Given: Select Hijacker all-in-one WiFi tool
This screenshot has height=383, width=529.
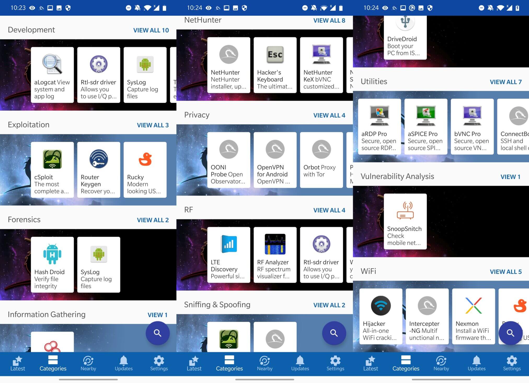Looking at the screenshot, I should tap(381, 317).
